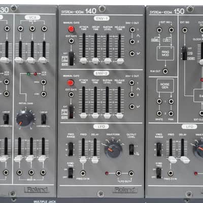Click the ENV-1 OUT jack 2

pos(132,42)
